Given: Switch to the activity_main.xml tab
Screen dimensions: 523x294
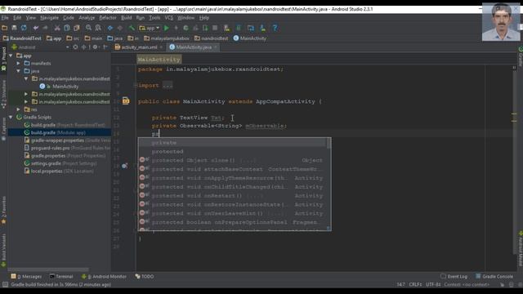Looking at the screenshot, I should tap(139, 47).
